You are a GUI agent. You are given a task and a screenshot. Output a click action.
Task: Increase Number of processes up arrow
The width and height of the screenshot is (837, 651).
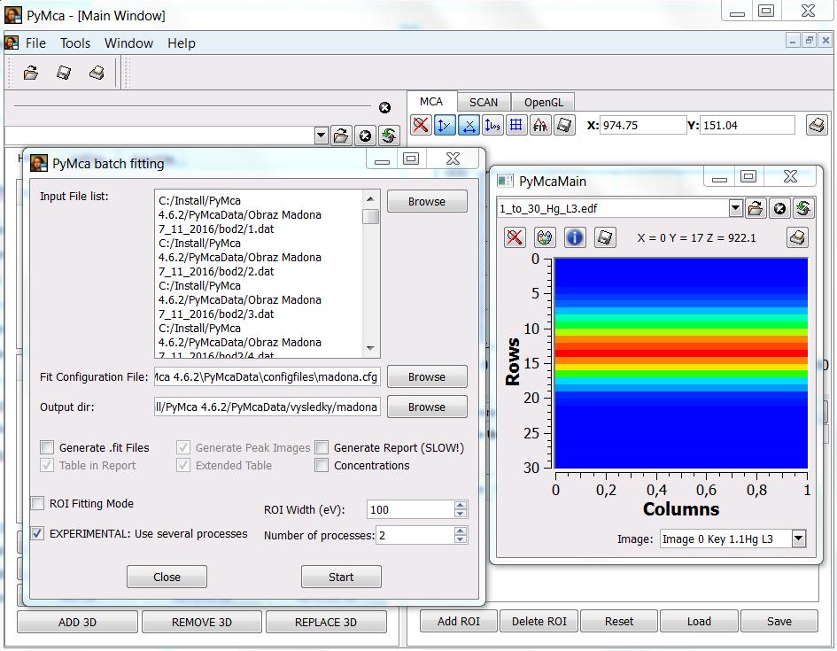click(461, 531)
